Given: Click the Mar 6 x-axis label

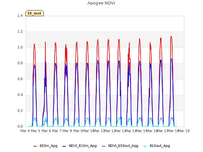Looking at the screenshot, I should tap(46, 131).
